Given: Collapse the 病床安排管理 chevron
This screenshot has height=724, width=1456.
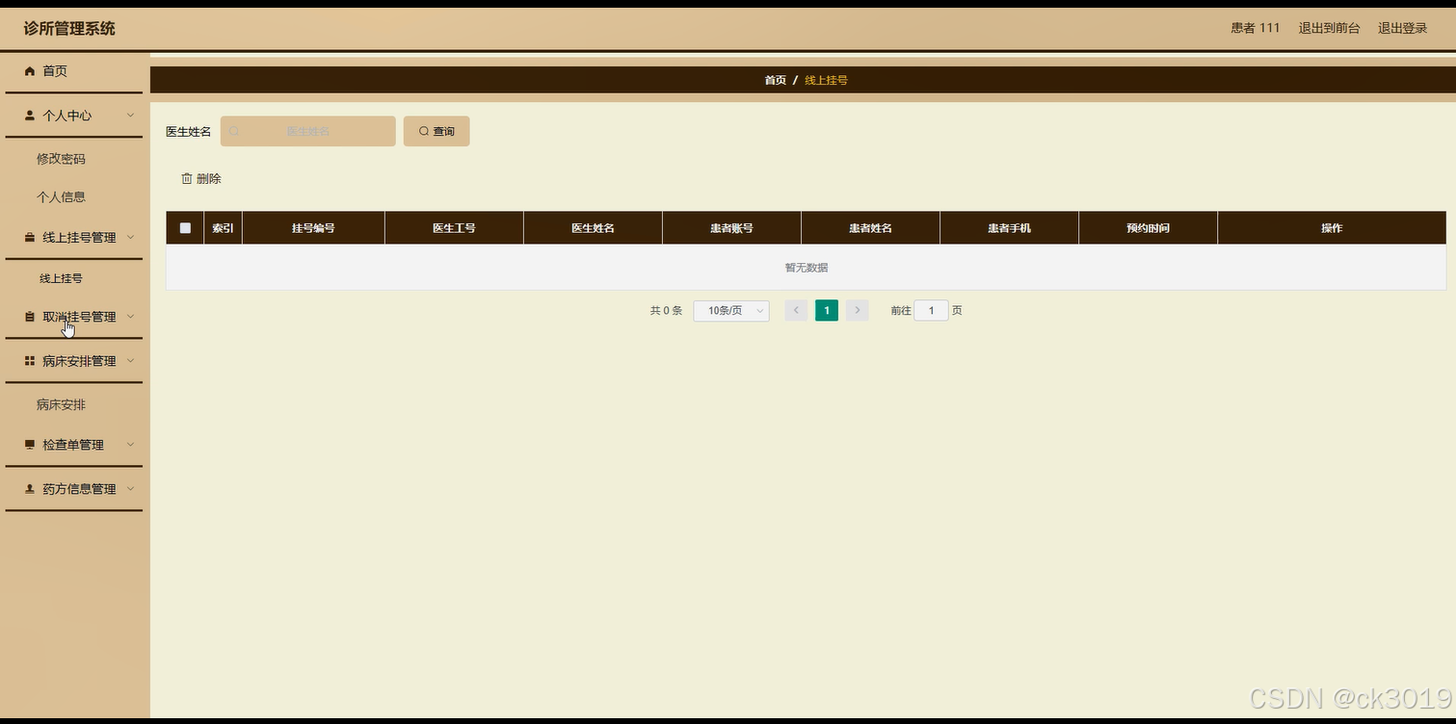Looking at the screenshot, I should tap(130, 361).
